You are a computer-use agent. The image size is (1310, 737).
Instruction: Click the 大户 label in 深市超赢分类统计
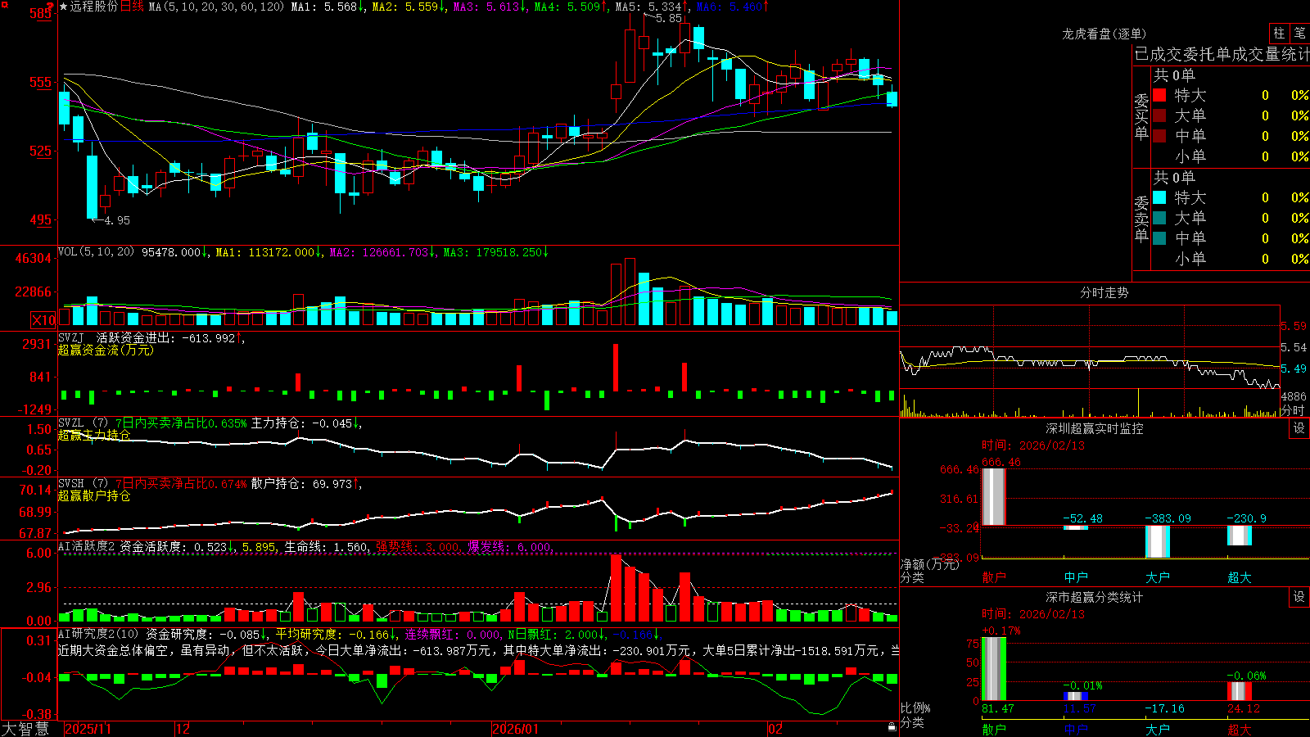point(1158,730)
